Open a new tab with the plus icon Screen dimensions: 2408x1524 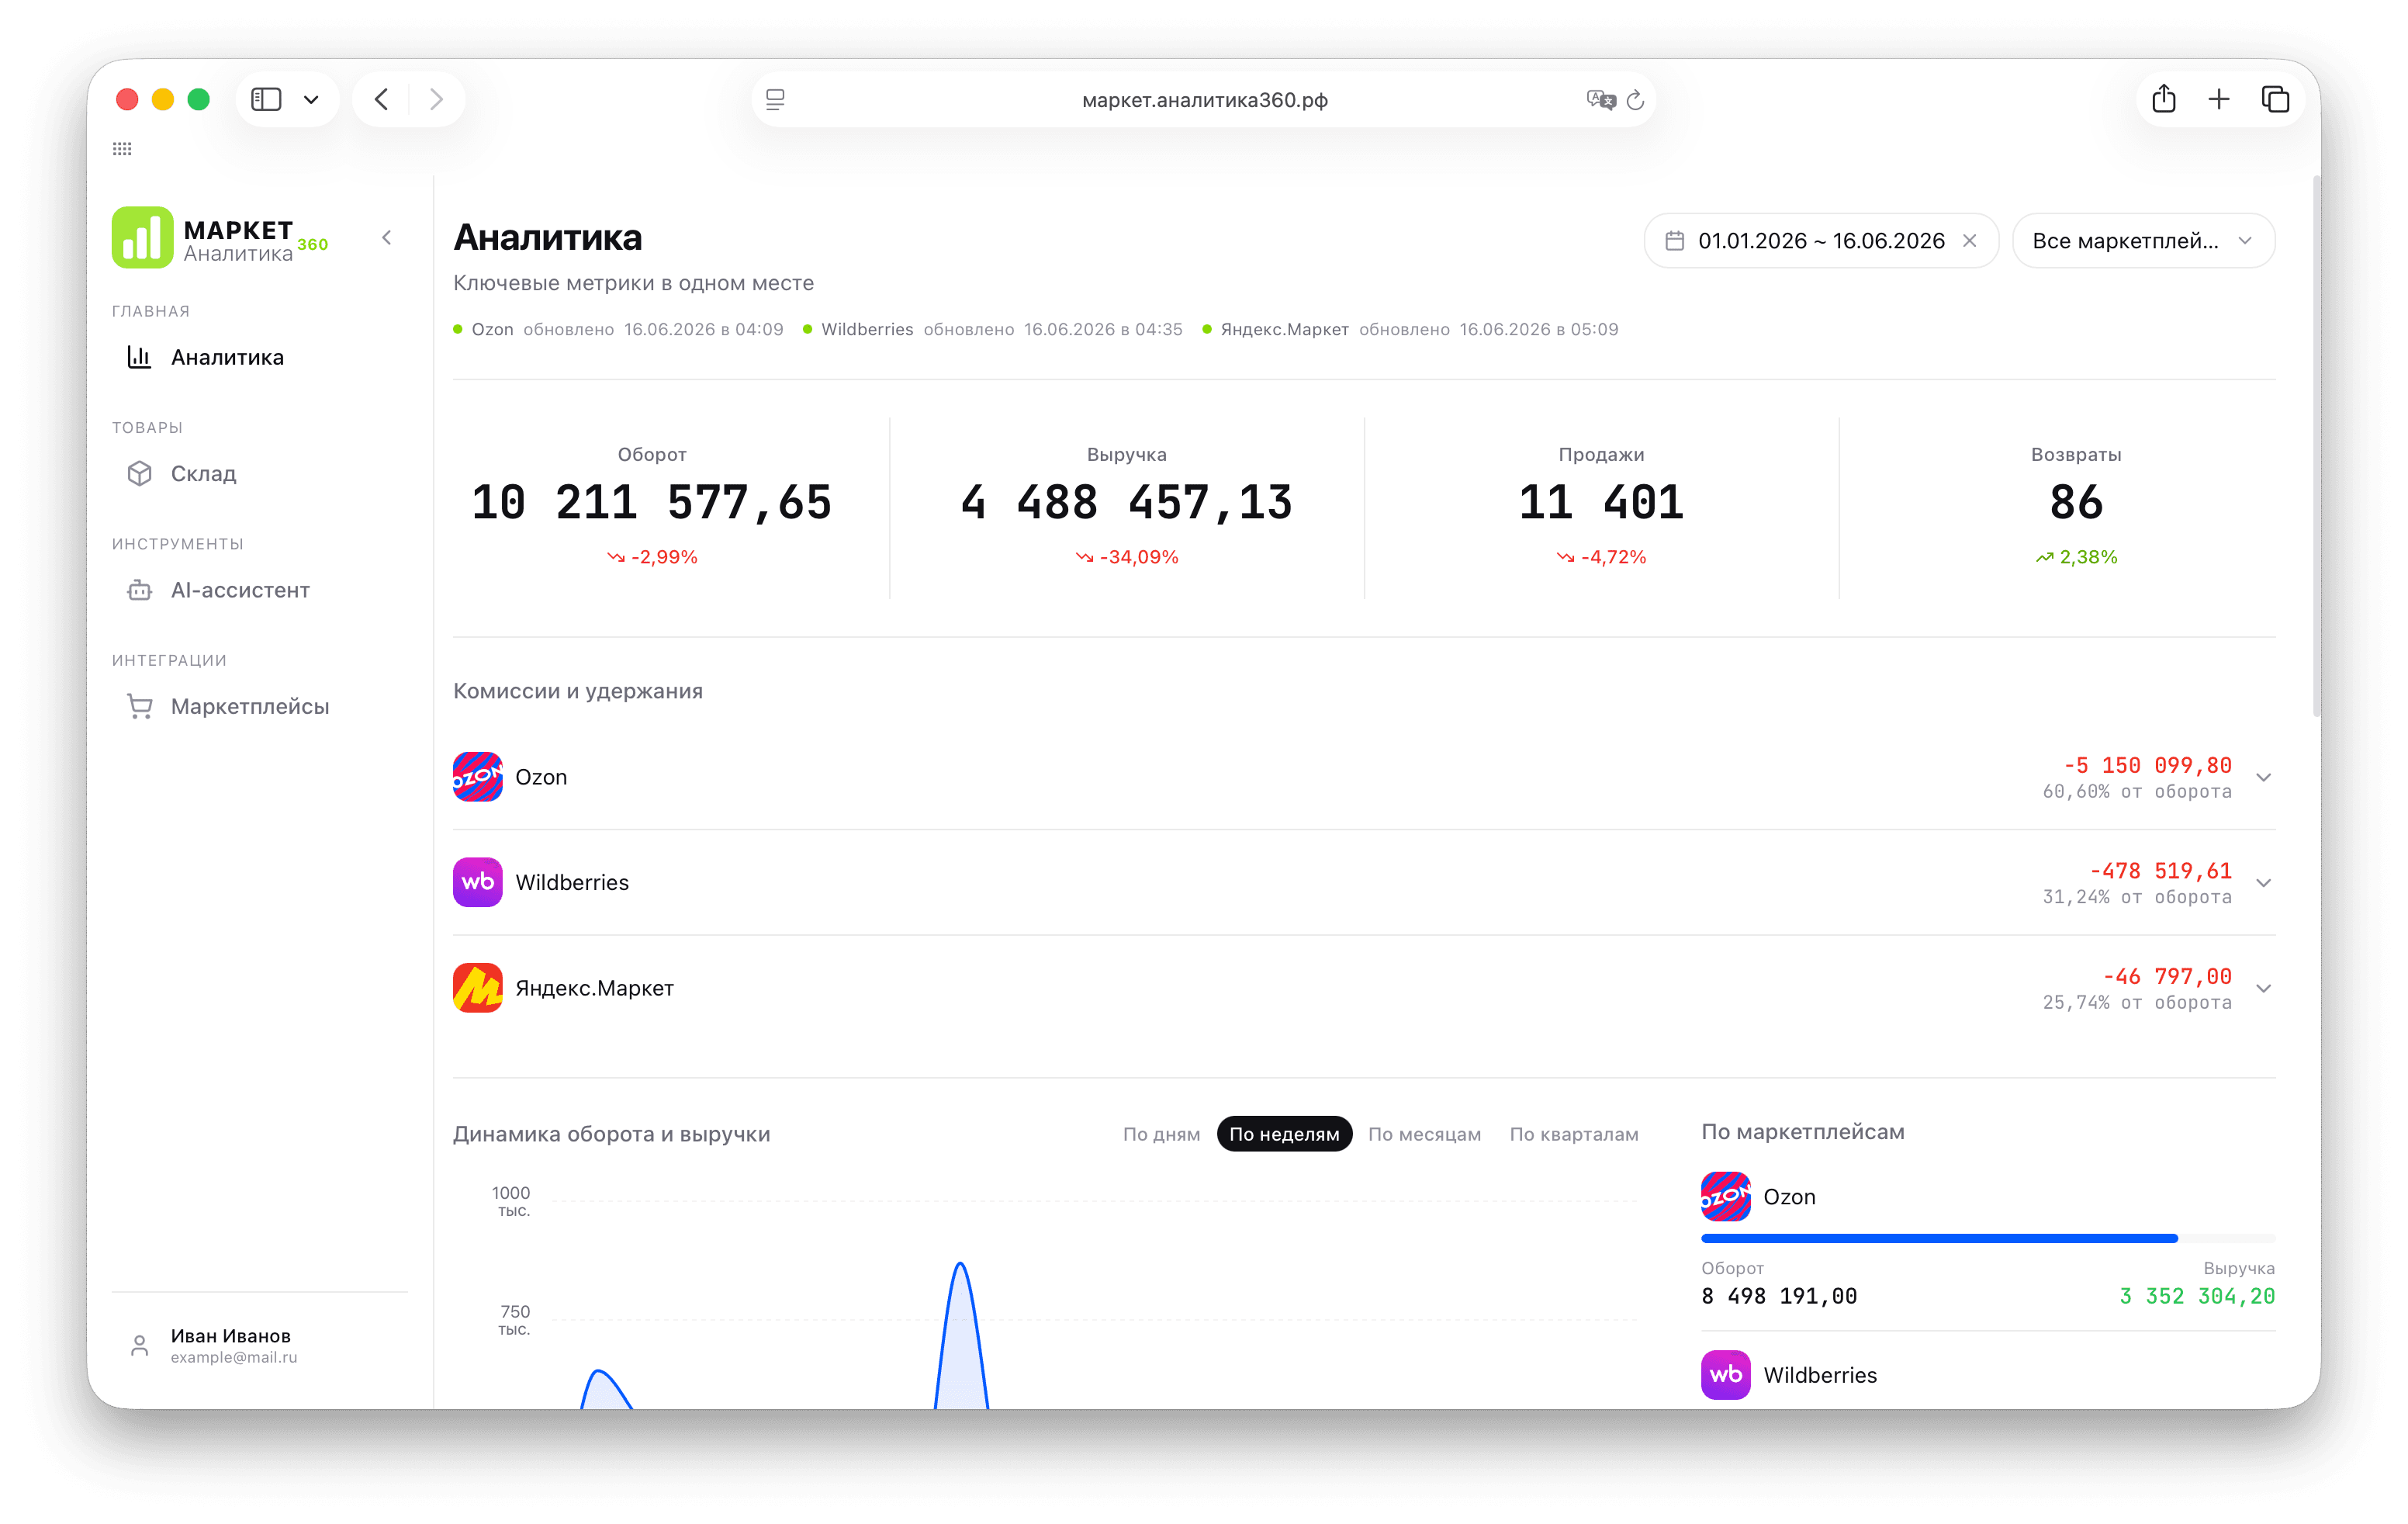[2219, 99]
